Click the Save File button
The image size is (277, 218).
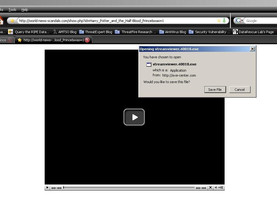click(x=215, y=90)
